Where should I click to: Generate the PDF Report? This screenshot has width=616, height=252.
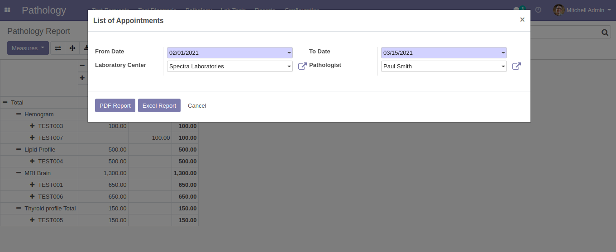pyautogui.click(x=115, y=105)
